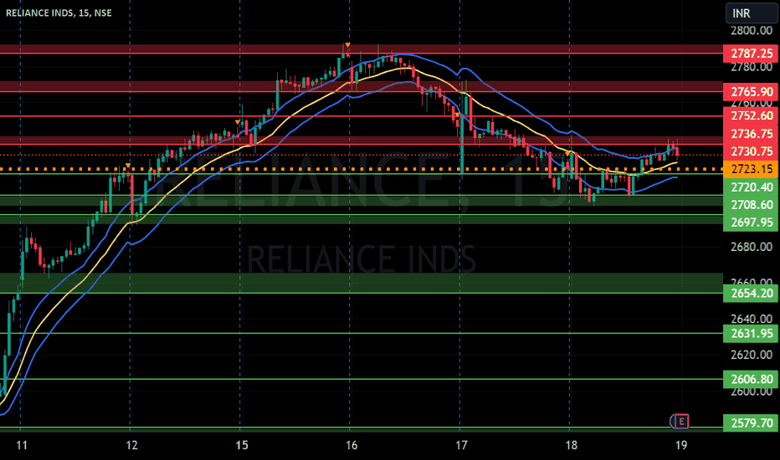
Task: Select the 2736.75 red price label
Action: (x=751, y=134)
